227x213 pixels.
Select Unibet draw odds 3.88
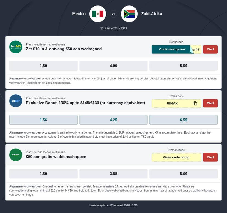pos(113,174)
